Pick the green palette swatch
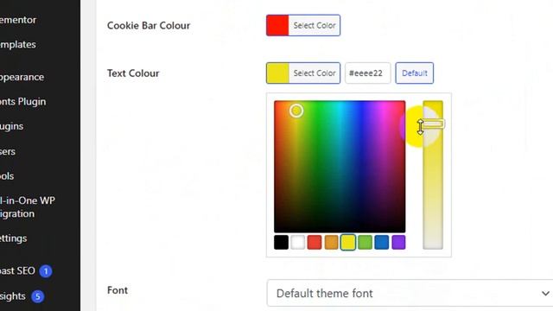 [365, 242]
